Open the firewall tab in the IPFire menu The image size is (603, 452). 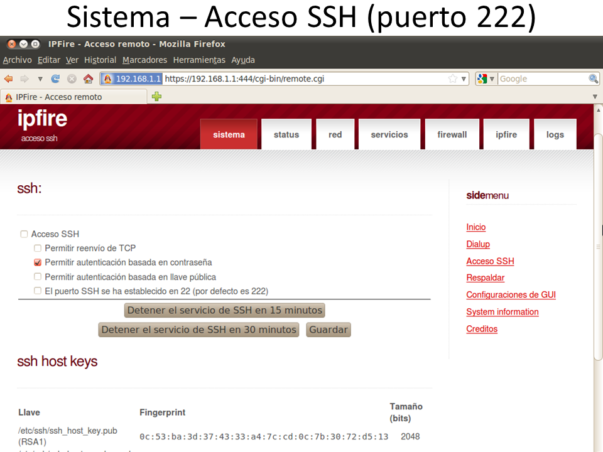(x=452, y=134)
